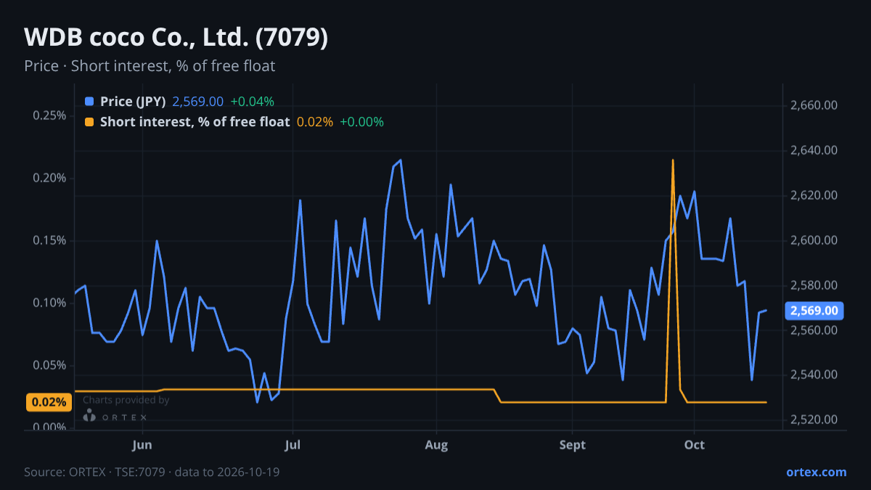The width and height of the screenshot is (871, 490).
Task: Click the Jul x-axis label
Action: coord(293,444)
